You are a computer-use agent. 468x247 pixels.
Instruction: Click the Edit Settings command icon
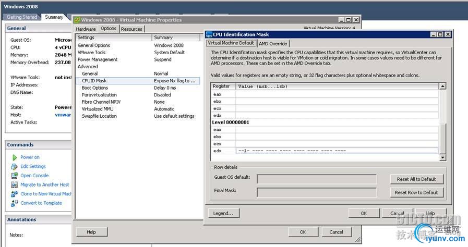[14, 167]
